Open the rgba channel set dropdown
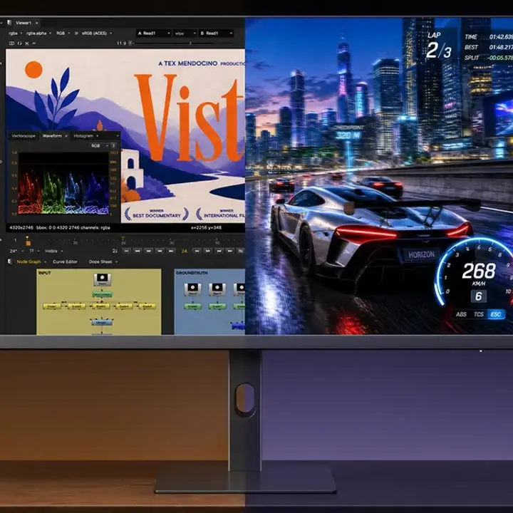 tap(15, 33)
